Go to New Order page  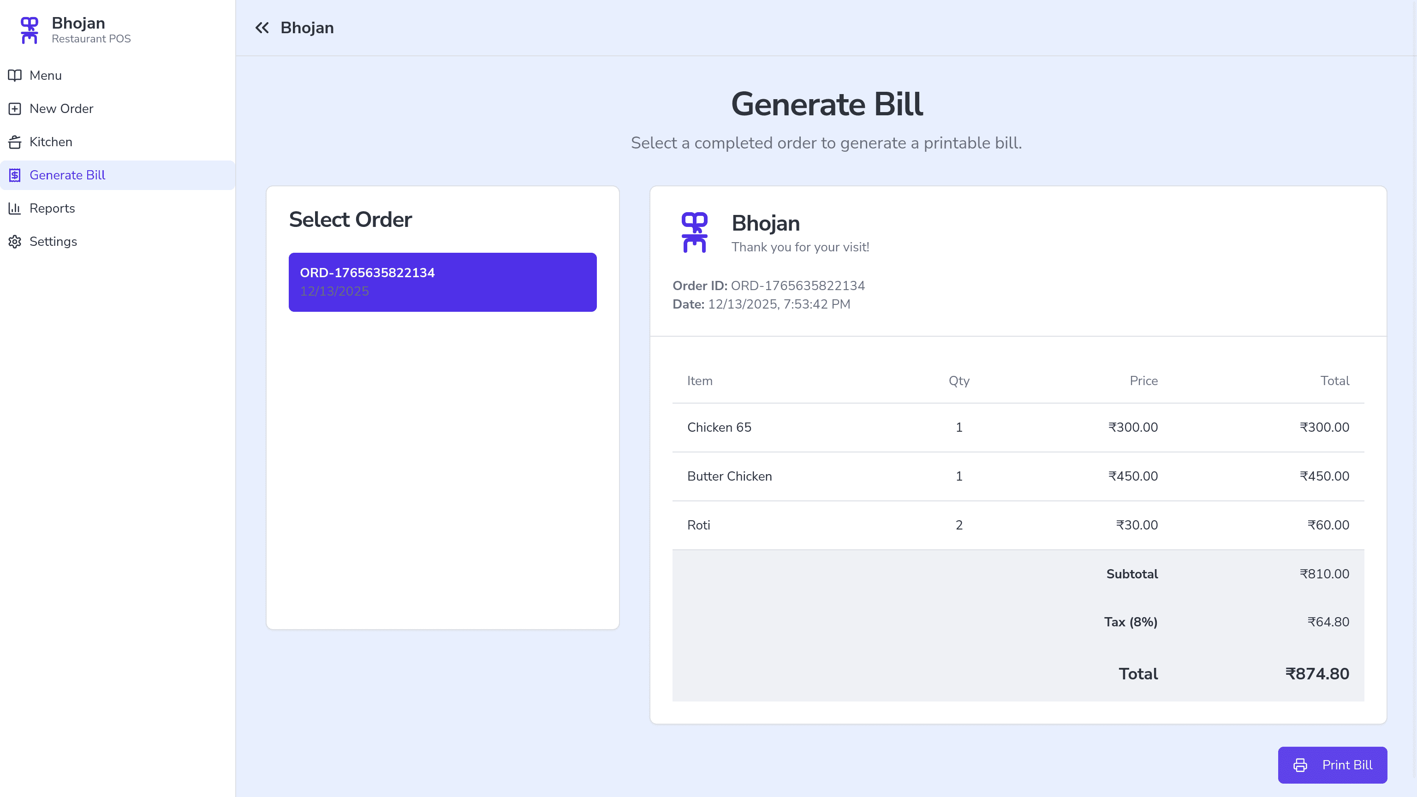tap(61, 109)
